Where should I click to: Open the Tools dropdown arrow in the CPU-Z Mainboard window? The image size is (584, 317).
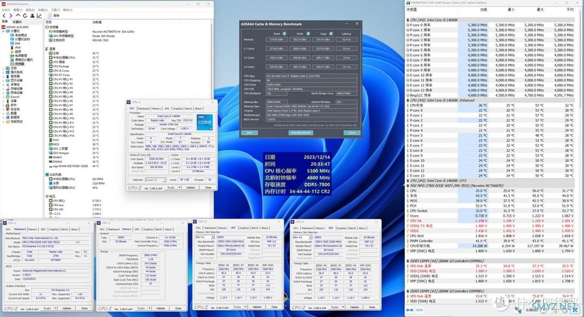[x=56, y=308]
